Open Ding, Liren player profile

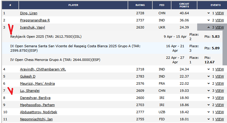coord(29,13)
